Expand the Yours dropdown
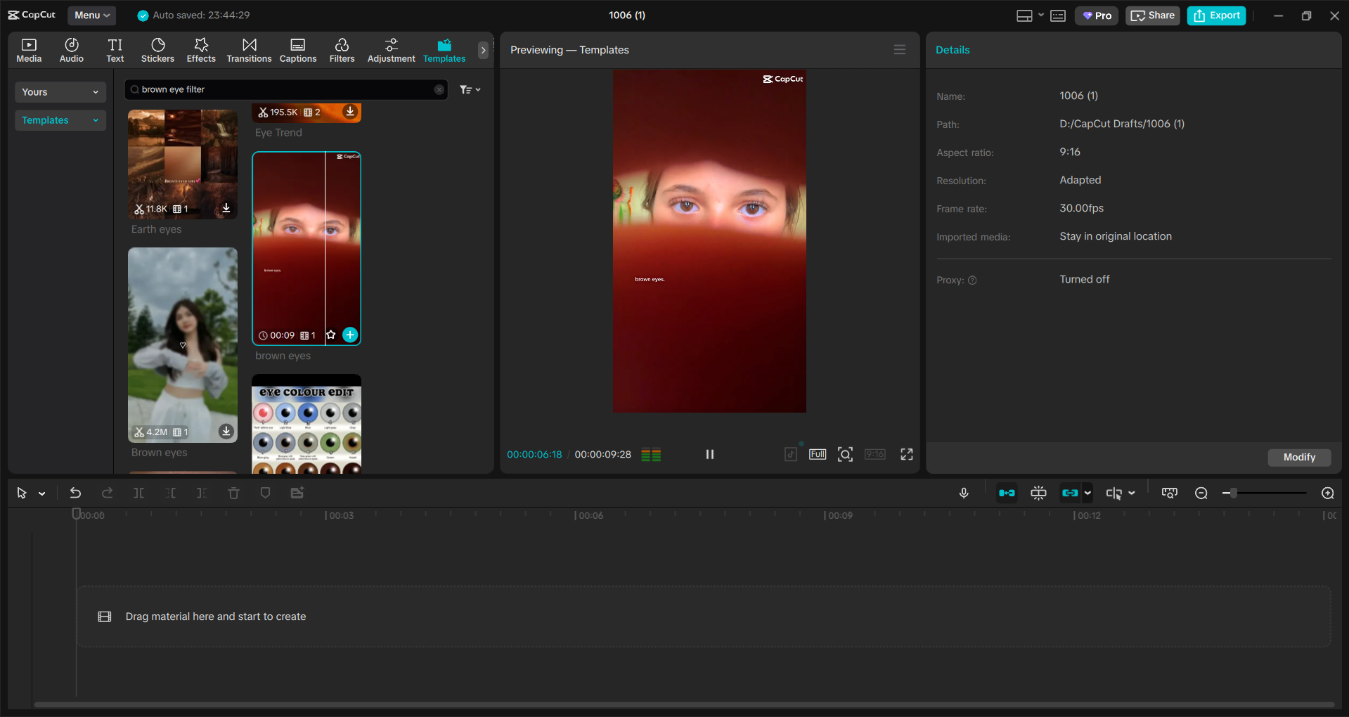Viewport: 1349px width, 717px height. [x=60, y=92]
